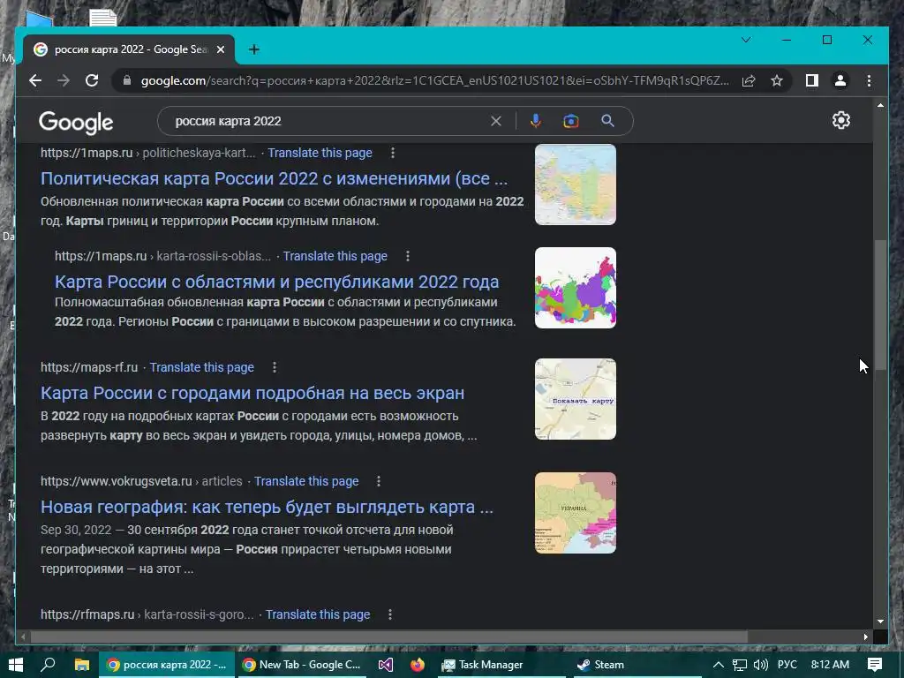Click the Chrome address bar URL

(434, 80)
